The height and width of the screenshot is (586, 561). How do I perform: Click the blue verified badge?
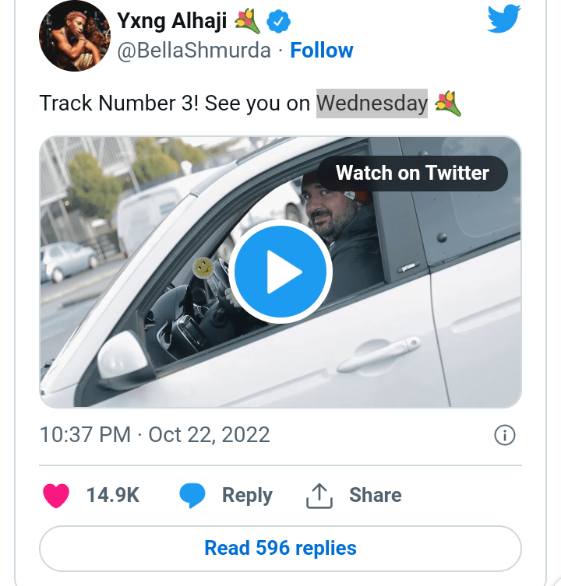(x=278, y=23)
